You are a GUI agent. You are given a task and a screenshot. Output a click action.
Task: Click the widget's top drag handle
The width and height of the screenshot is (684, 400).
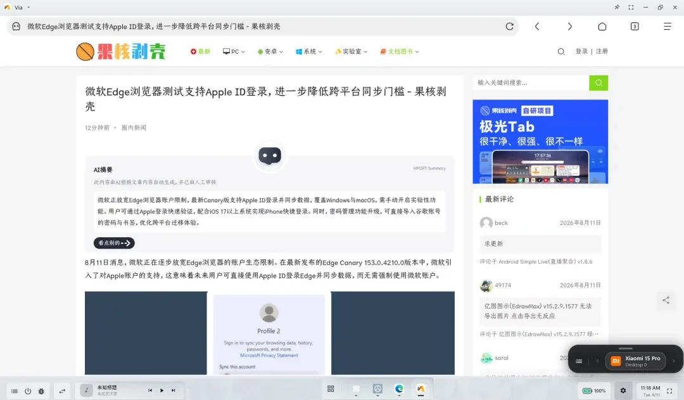click(x=626, y=349)
